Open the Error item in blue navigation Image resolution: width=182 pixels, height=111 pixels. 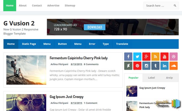coord(92,44)
